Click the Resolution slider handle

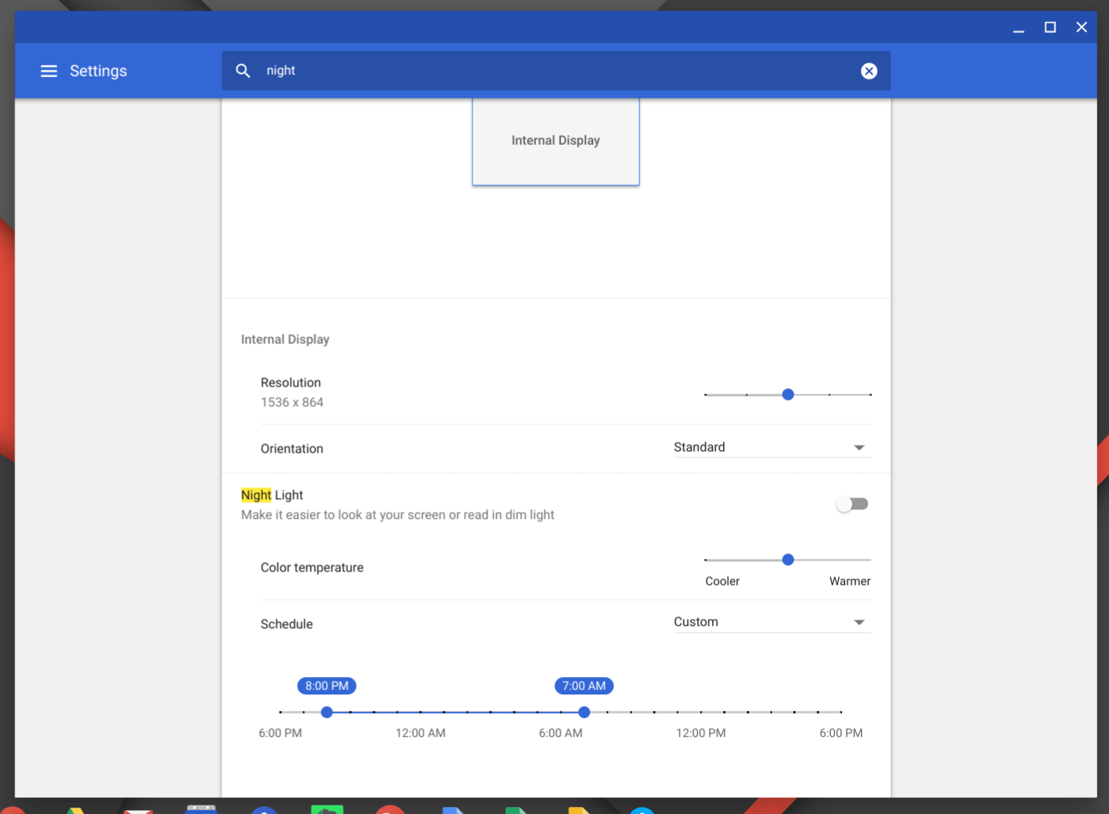(x=788, y=394)
